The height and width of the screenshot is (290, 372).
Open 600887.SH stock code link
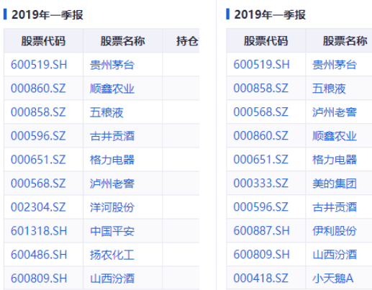tap(261, 231)
